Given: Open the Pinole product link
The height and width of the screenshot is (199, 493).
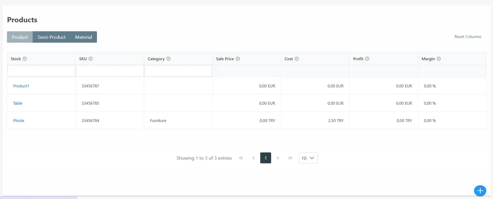Looking at the screenshot, I should click(18, 120).
